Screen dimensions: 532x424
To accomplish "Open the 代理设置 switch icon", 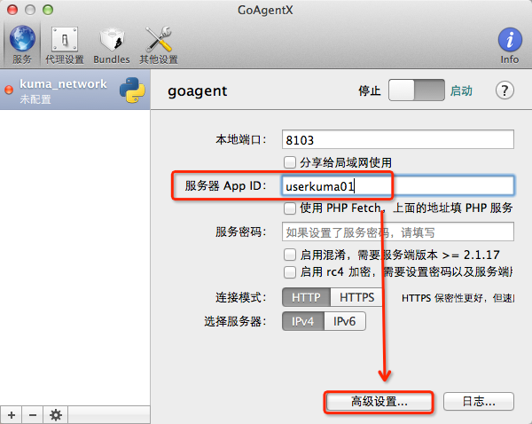I will pos(64,40).
